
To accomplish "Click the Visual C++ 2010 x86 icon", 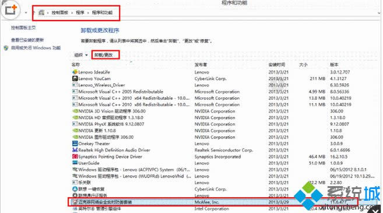I will pos(75,104).
